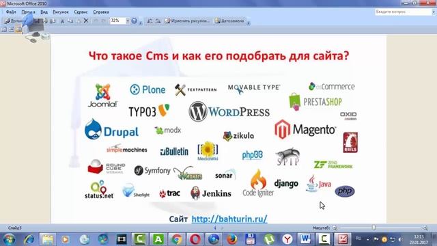437x246 pixels.
Task: Expand the zoom percentage dropdown arrow
Action: tap(128, 21)
